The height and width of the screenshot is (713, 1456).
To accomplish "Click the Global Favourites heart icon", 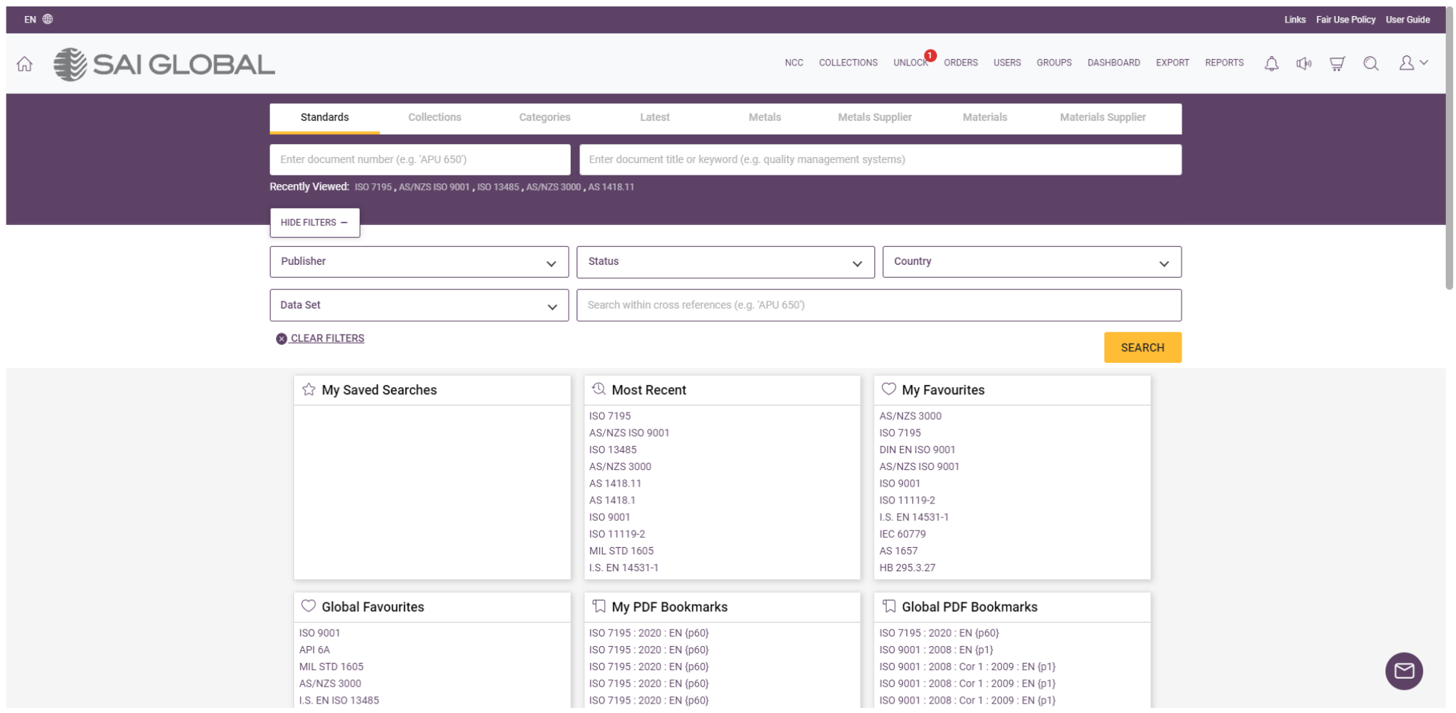I will (309, 606).
